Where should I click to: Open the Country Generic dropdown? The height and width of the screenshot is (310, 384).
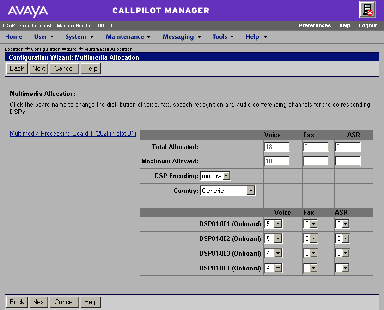click(x=227, y=191)
